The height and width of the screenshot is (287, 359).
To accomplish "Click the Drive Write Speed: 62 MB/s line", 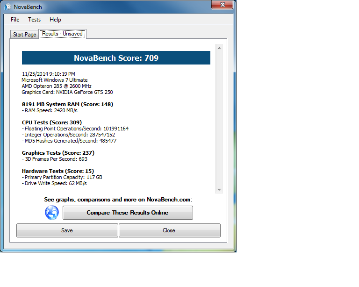I will [54, 183].
